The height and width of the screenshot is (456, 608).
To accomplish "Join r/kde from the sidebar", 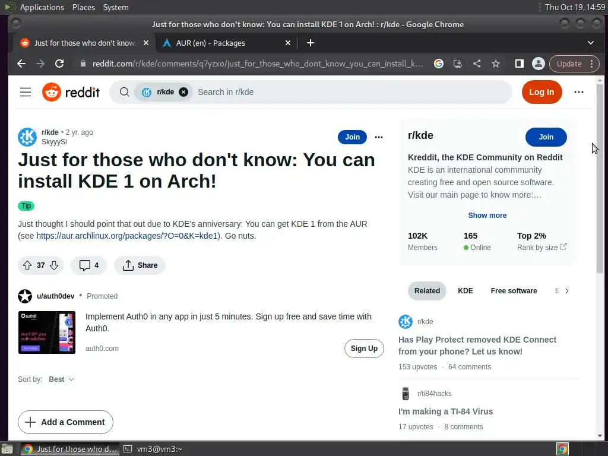I will [x=546, y=137].
